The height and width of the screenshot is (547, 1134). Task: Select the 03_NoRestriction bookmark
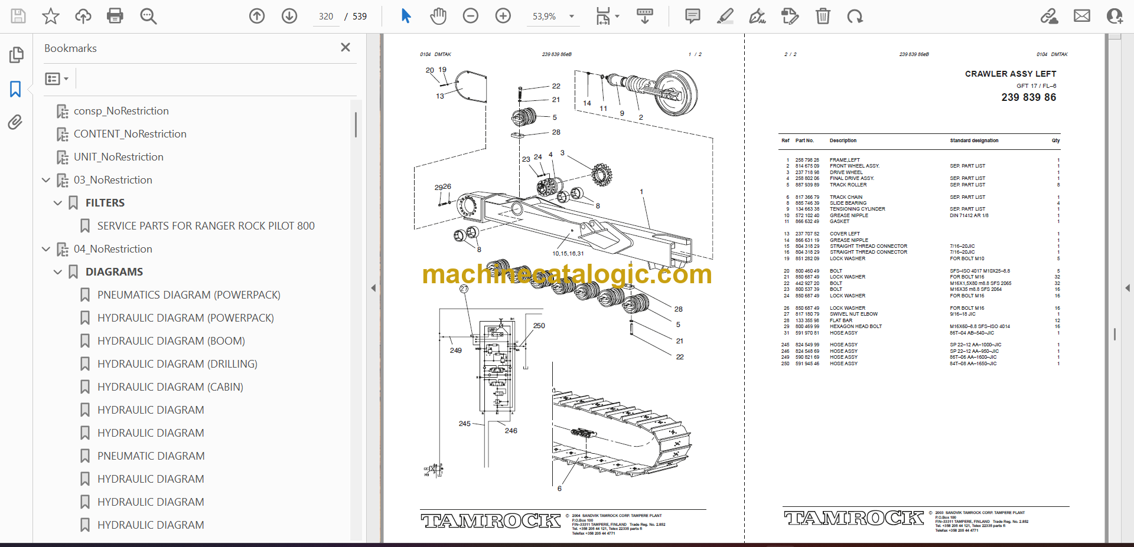pos(113,180)
